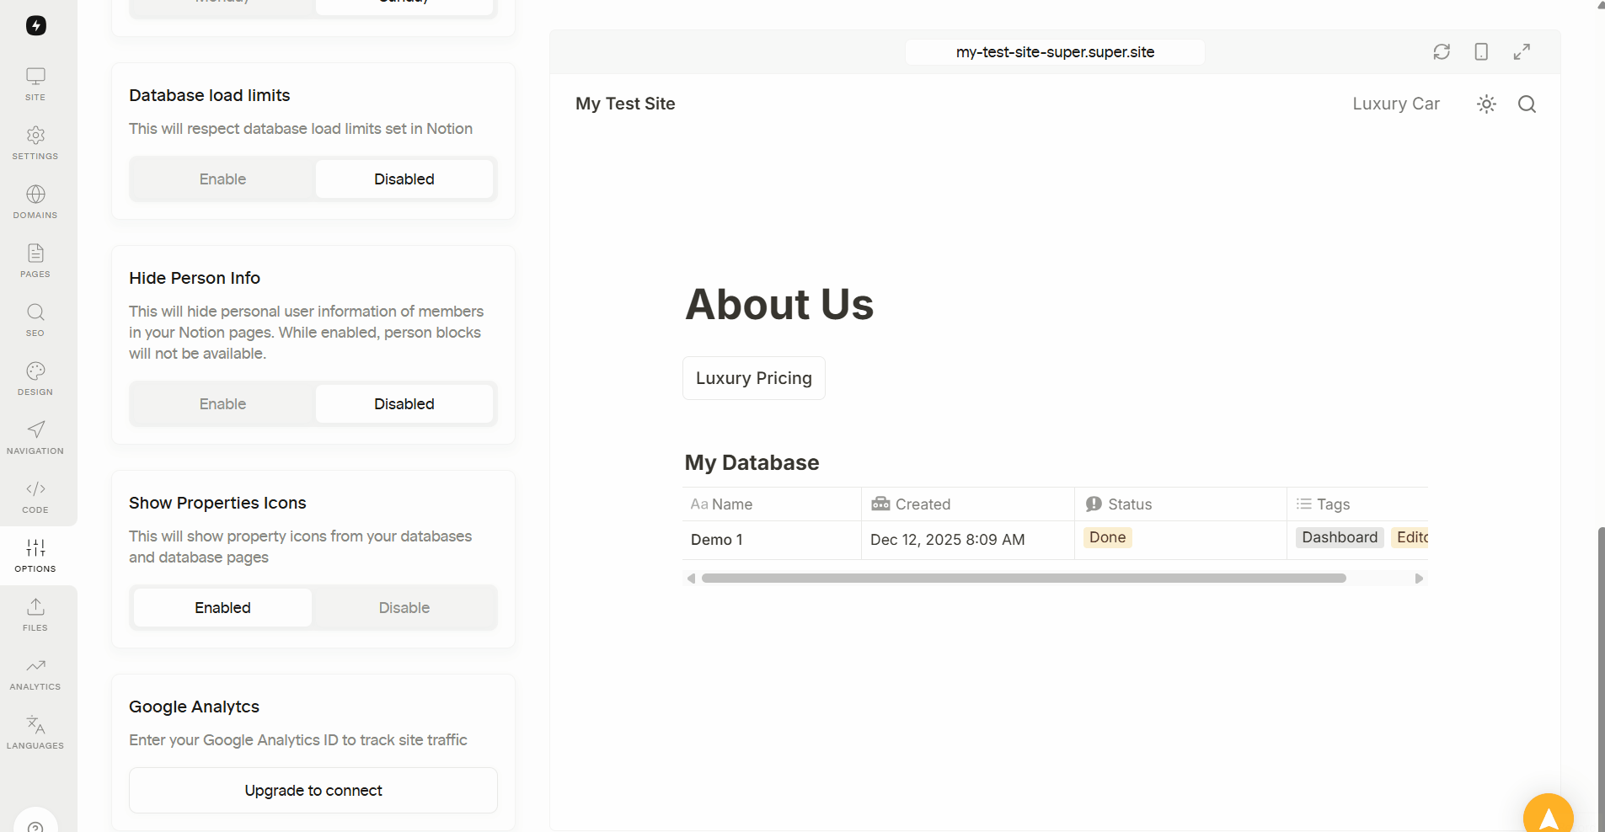
Task: Disable Show Properties Icons
Action: (x=404, y=608)
